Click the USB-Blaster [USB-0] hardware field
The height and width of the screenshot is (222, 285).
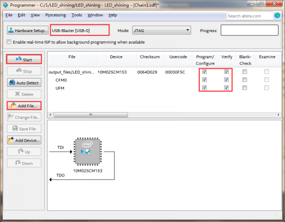click(80, 30)
